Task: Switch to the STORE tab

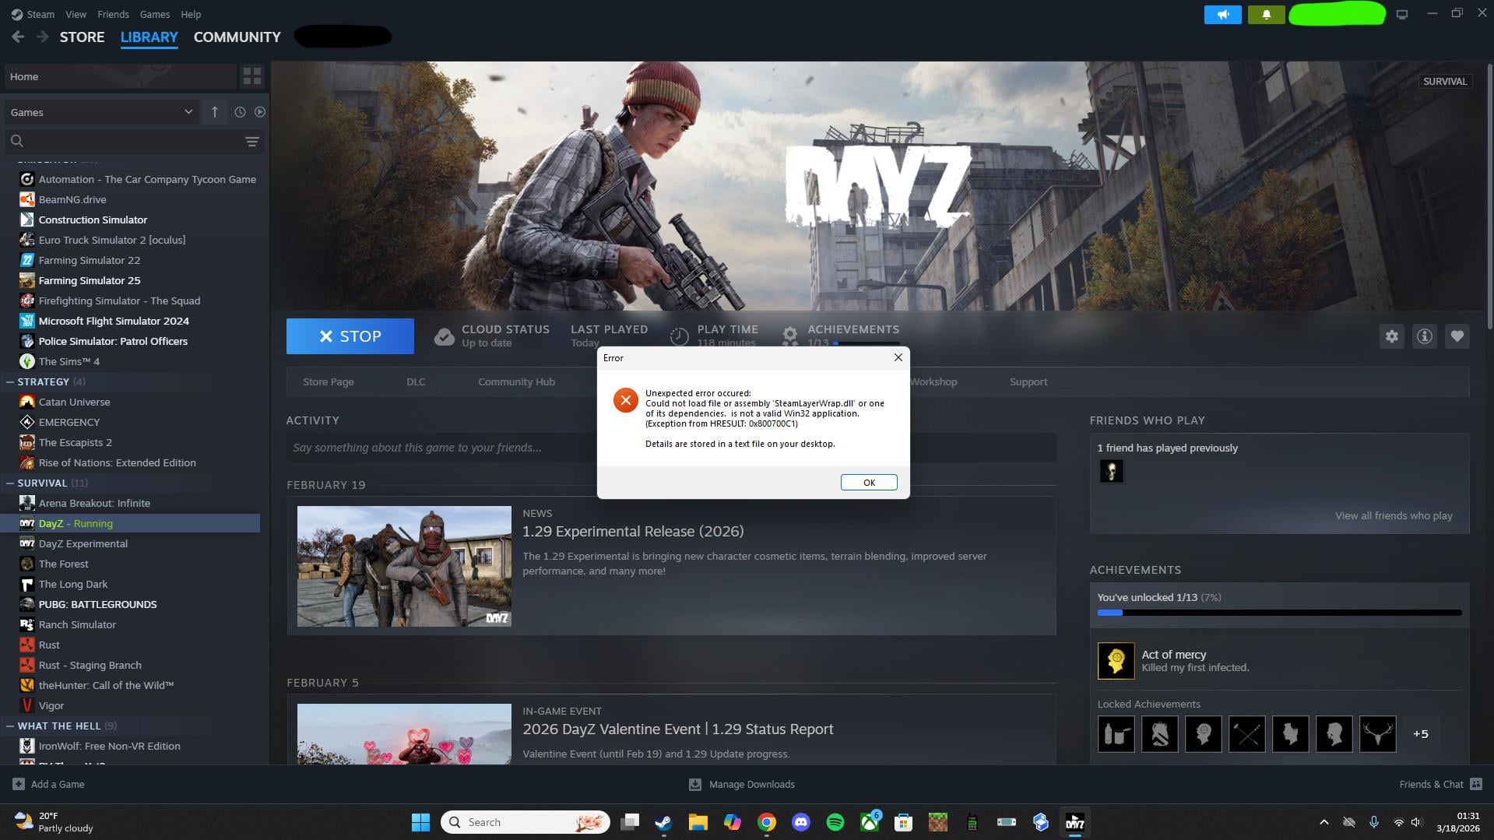Action: pos(82,37)
